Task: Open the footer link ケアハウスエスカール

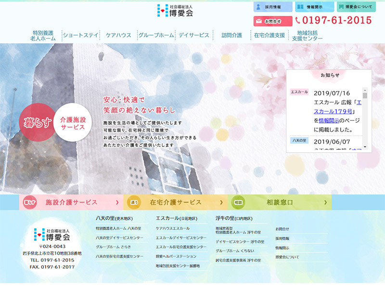Action: 172,228
